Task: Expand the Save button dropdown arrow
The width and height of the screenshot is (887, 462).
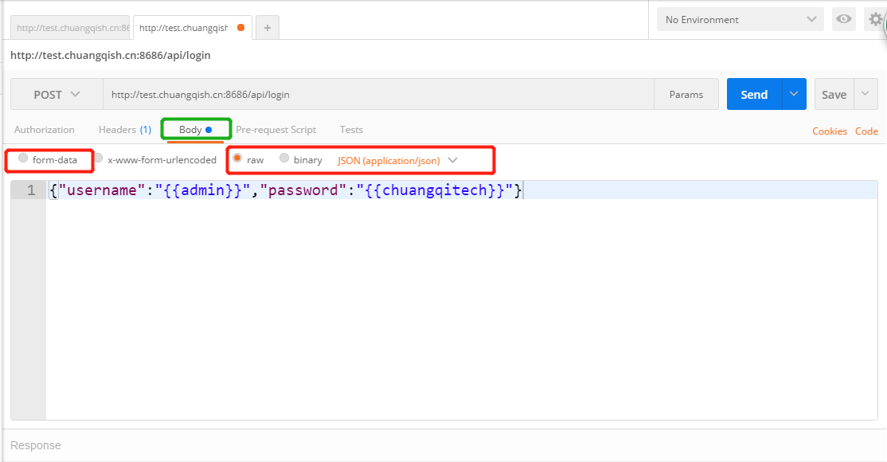Action: pos(865,94)
